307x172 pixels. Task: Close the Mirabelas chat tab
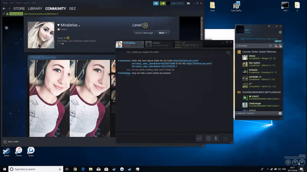(142, 43)
